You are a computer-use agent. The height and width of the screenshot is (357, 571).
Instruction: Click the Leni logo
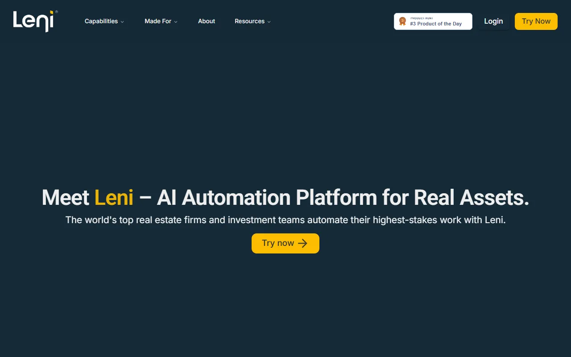(x=35, y=21)
